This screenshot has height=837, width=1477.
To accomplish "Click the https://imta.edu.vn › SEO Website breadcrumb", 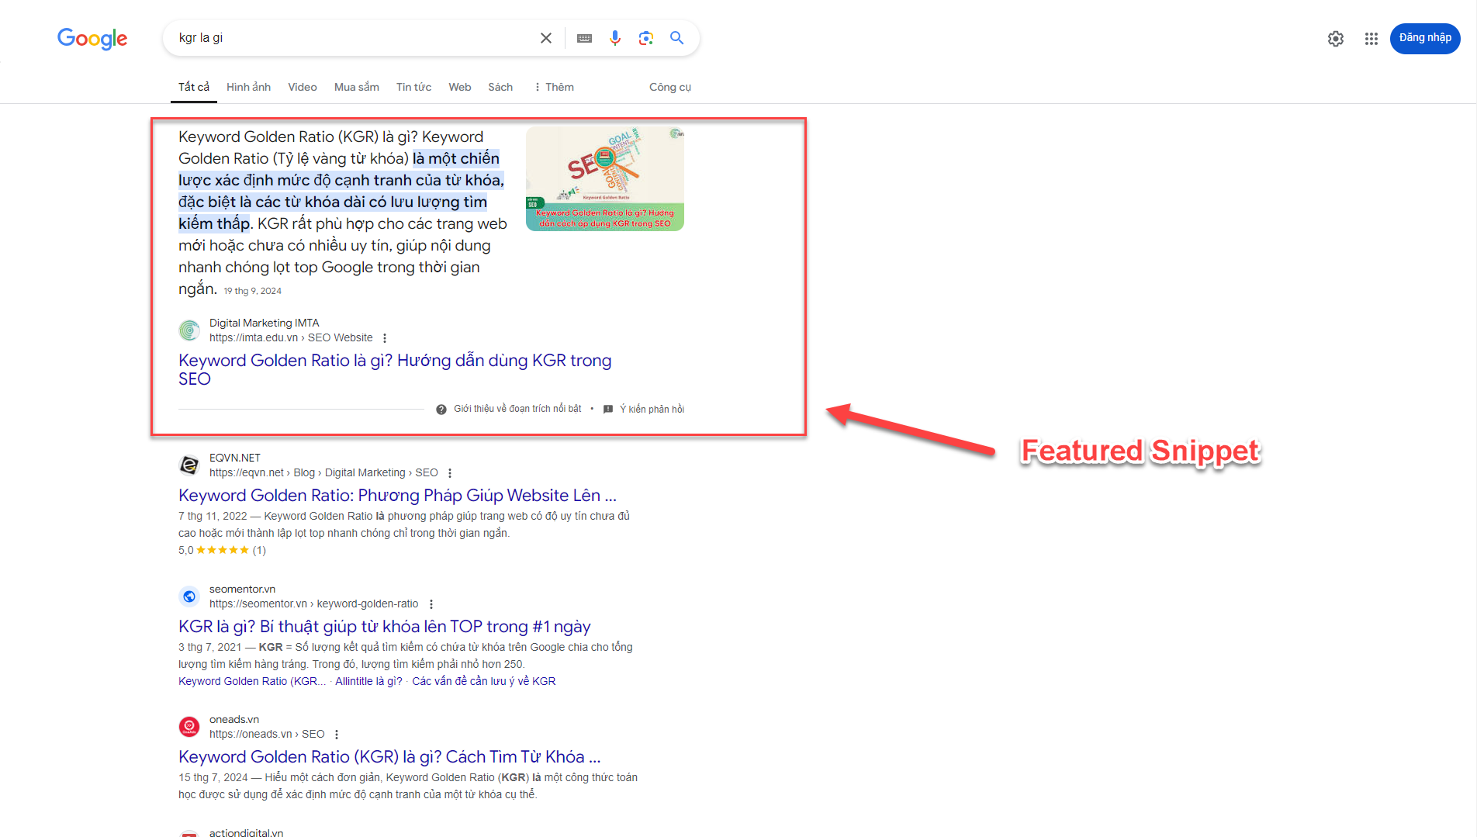I will [x=291, y=337].
